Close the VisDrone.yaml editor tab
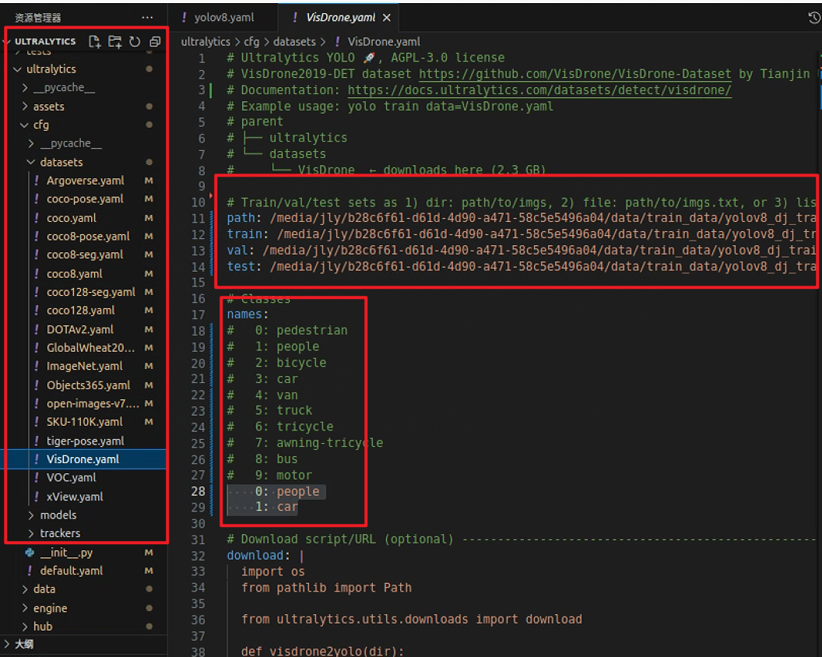 [x=387, y=17]
